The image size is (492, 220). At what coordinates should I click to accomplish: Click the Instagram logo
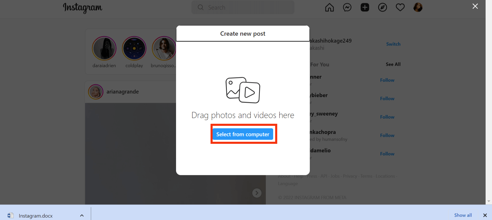(x=83, y=8)
